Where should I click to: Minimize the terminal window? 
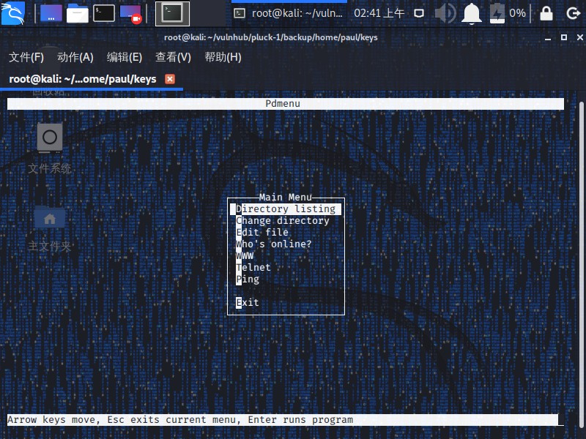coord(548,38)
